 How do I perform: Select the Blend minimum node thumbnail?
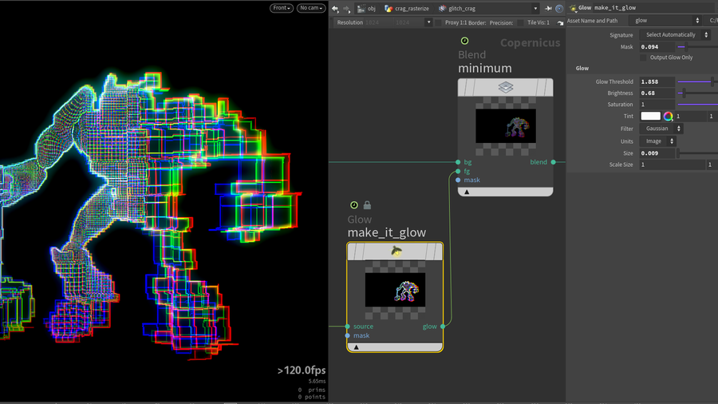pyautogui.click(x=506, y=126)
